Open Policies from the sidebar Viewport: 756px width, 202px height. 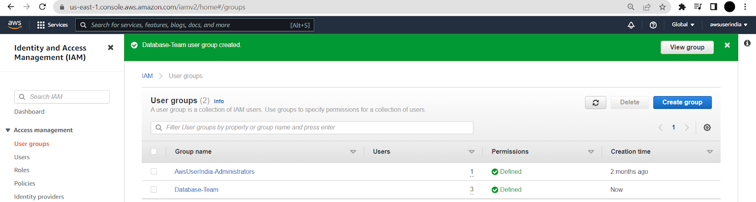(25, 183)
